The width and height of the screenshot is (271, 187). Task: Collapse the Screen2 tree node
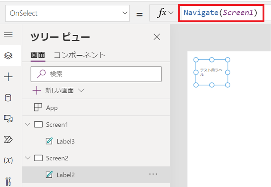pyautogui.click(x=27, y=158)
